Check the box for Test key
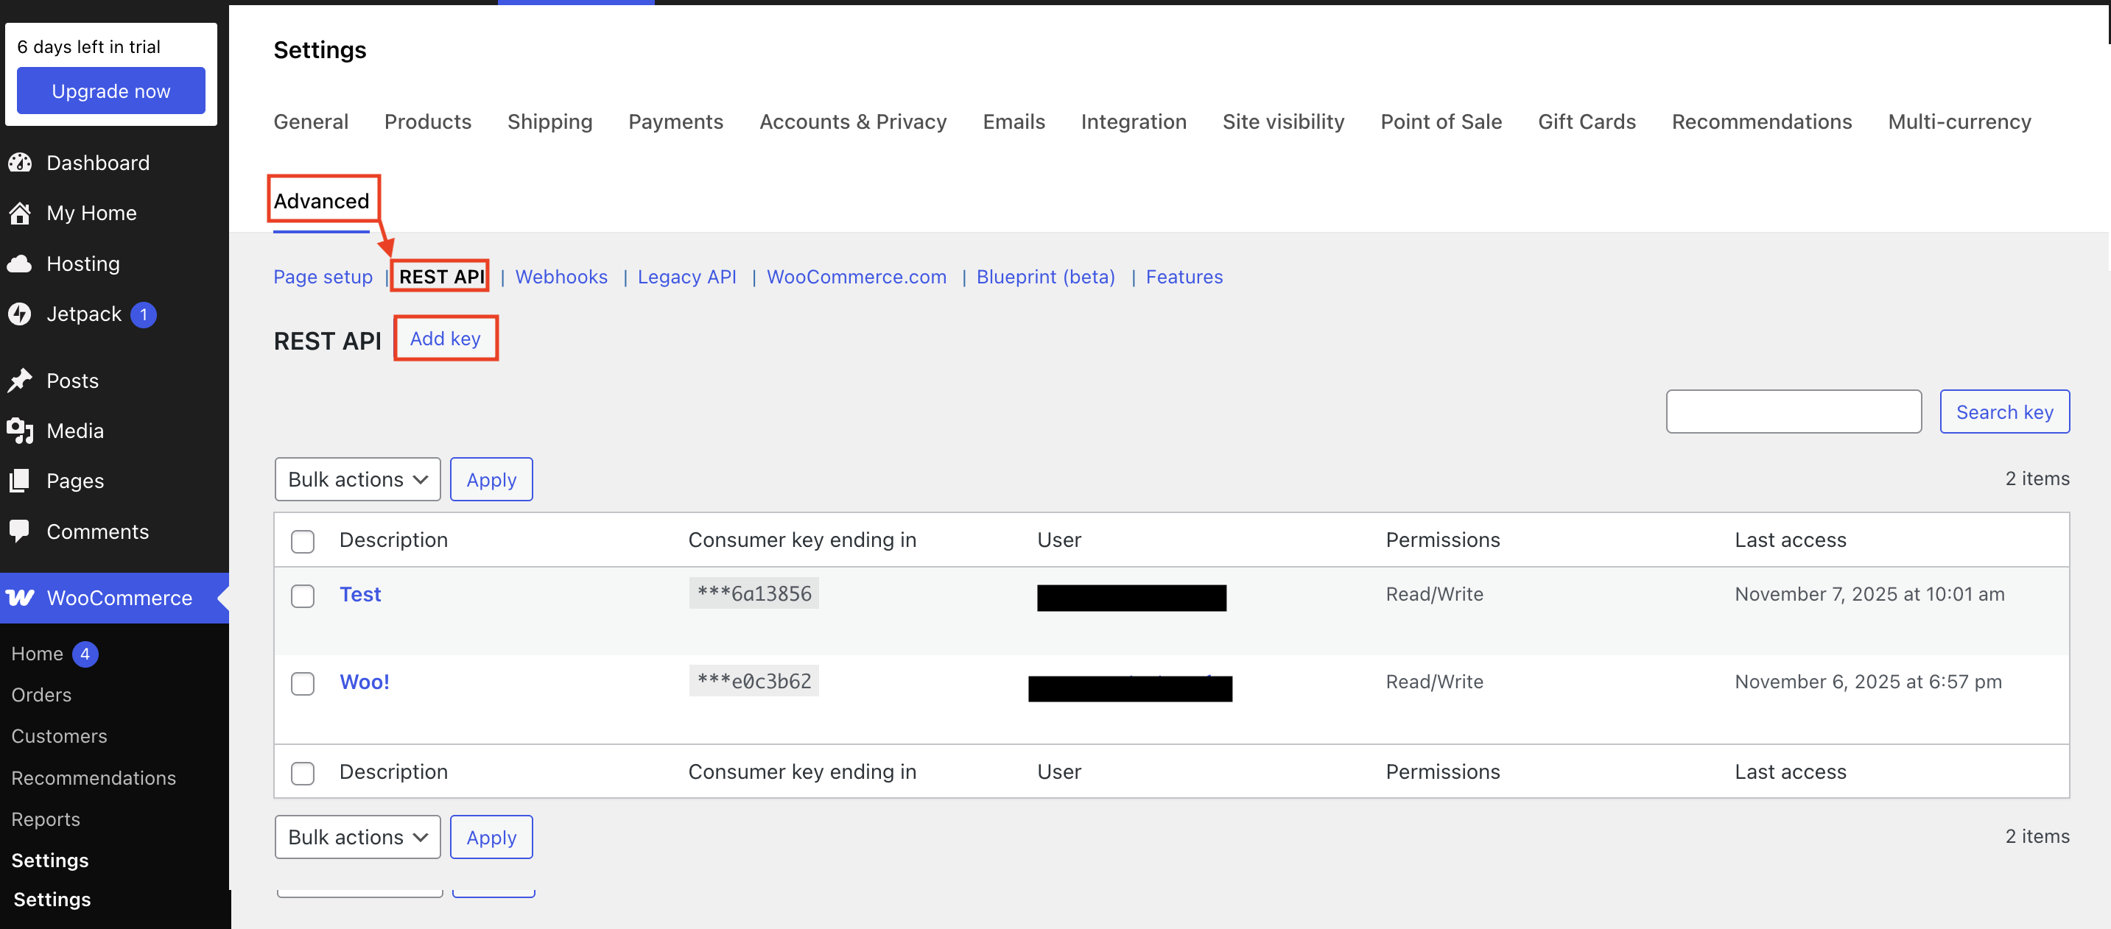Viewport: 2111px width, 929px height. [303, 596]
